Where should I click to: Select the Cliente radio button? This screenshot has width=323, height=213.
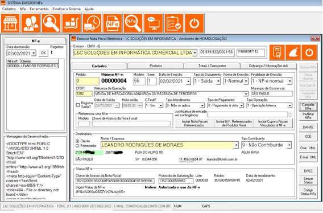77,141
